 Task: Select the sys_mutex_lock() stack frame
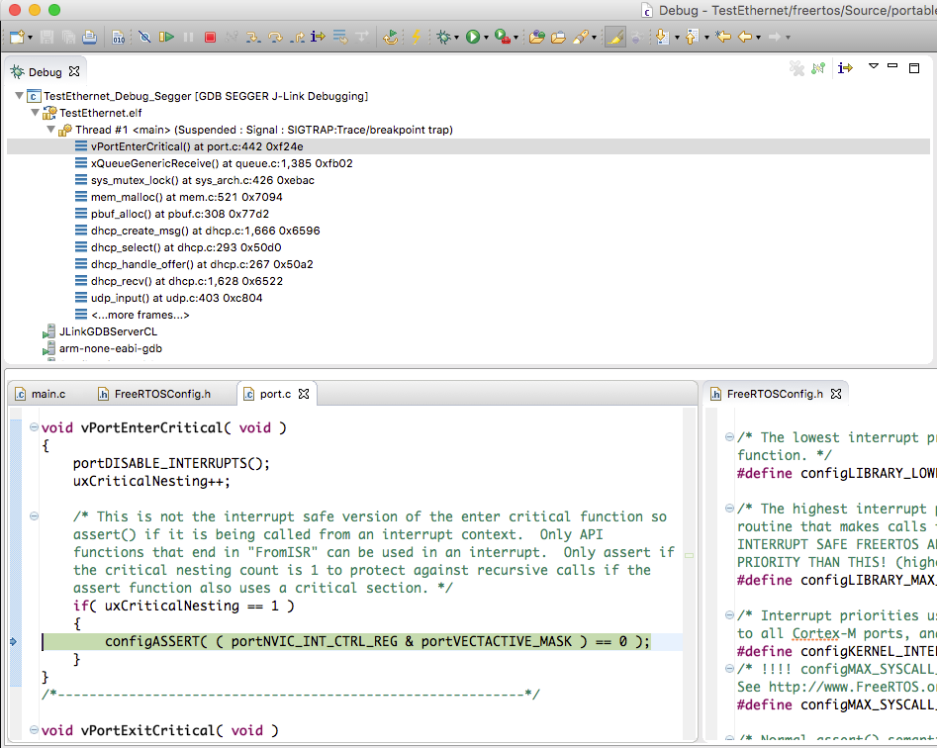203,180
